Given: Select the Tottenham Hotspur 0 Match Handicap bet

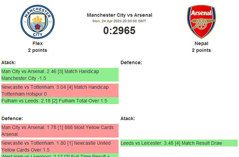Looking at the screenshot, I should coord(60,90).
